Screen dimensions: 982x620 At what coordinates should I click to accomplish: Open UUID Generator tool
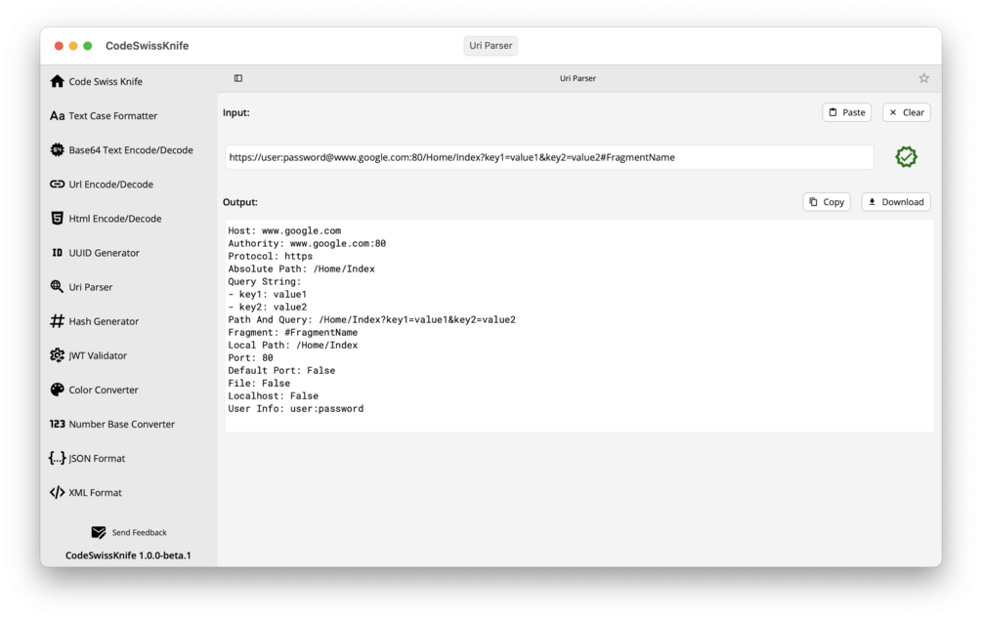[x=104, y=253]
